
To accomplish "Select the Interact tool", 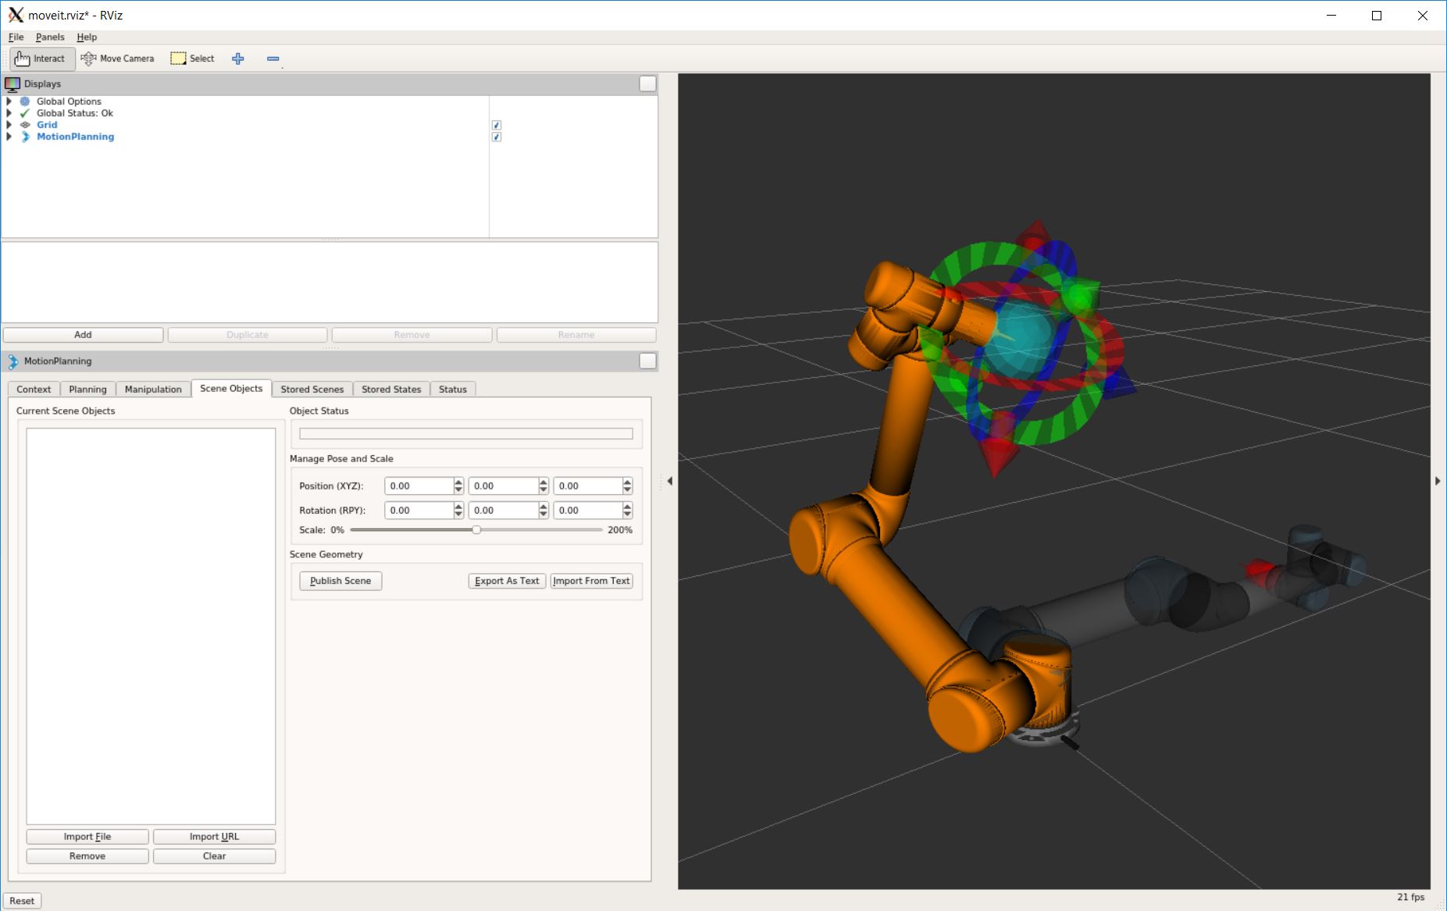I will click(x=41, y=59).
